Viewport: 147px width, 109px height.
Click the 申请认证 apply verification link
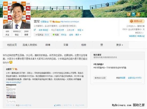click(x=141, y=36)
